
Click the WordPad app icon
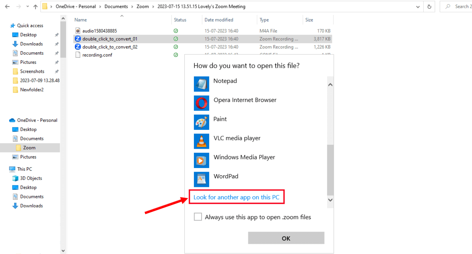point(202,179)
